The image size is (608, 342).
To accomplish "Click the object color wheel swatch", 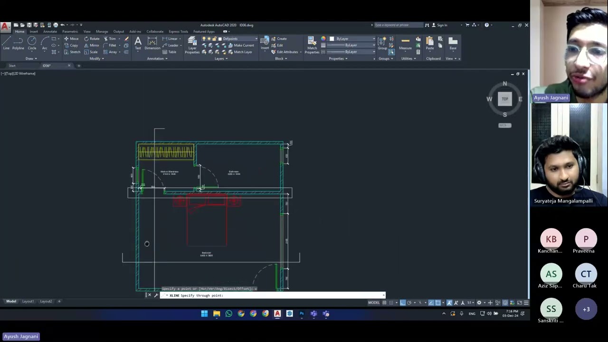I will pos(323,39).
